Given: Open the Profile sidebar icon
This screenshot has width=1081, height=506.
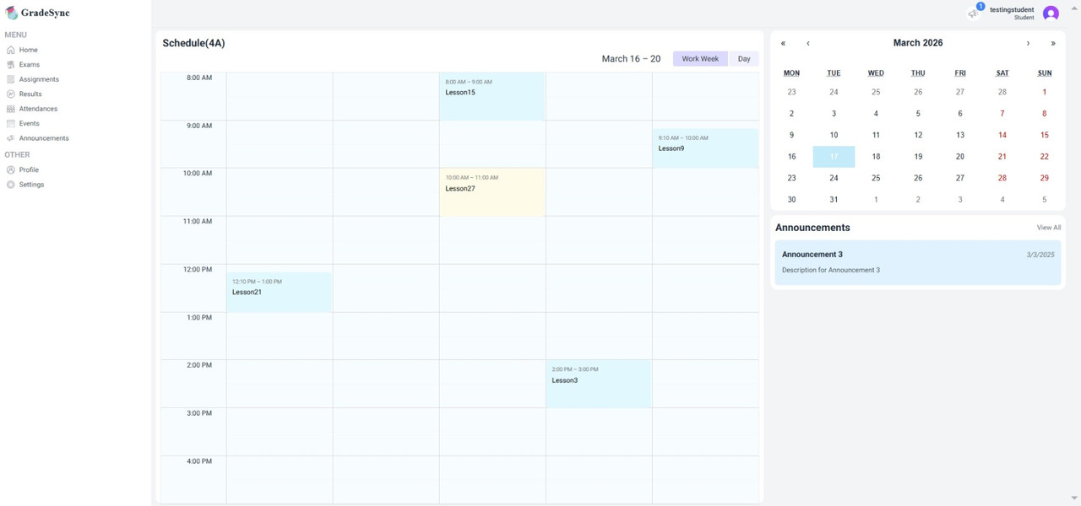Looking at the screenshot, I should 10,170.
